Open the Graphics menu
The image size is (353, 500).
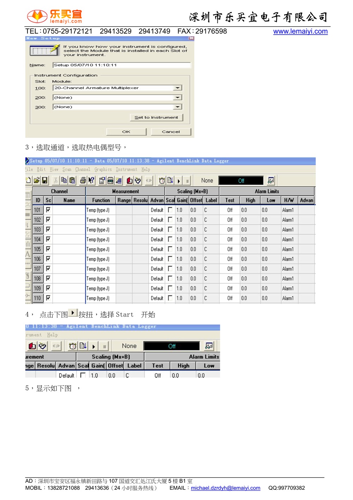point(103,170)
